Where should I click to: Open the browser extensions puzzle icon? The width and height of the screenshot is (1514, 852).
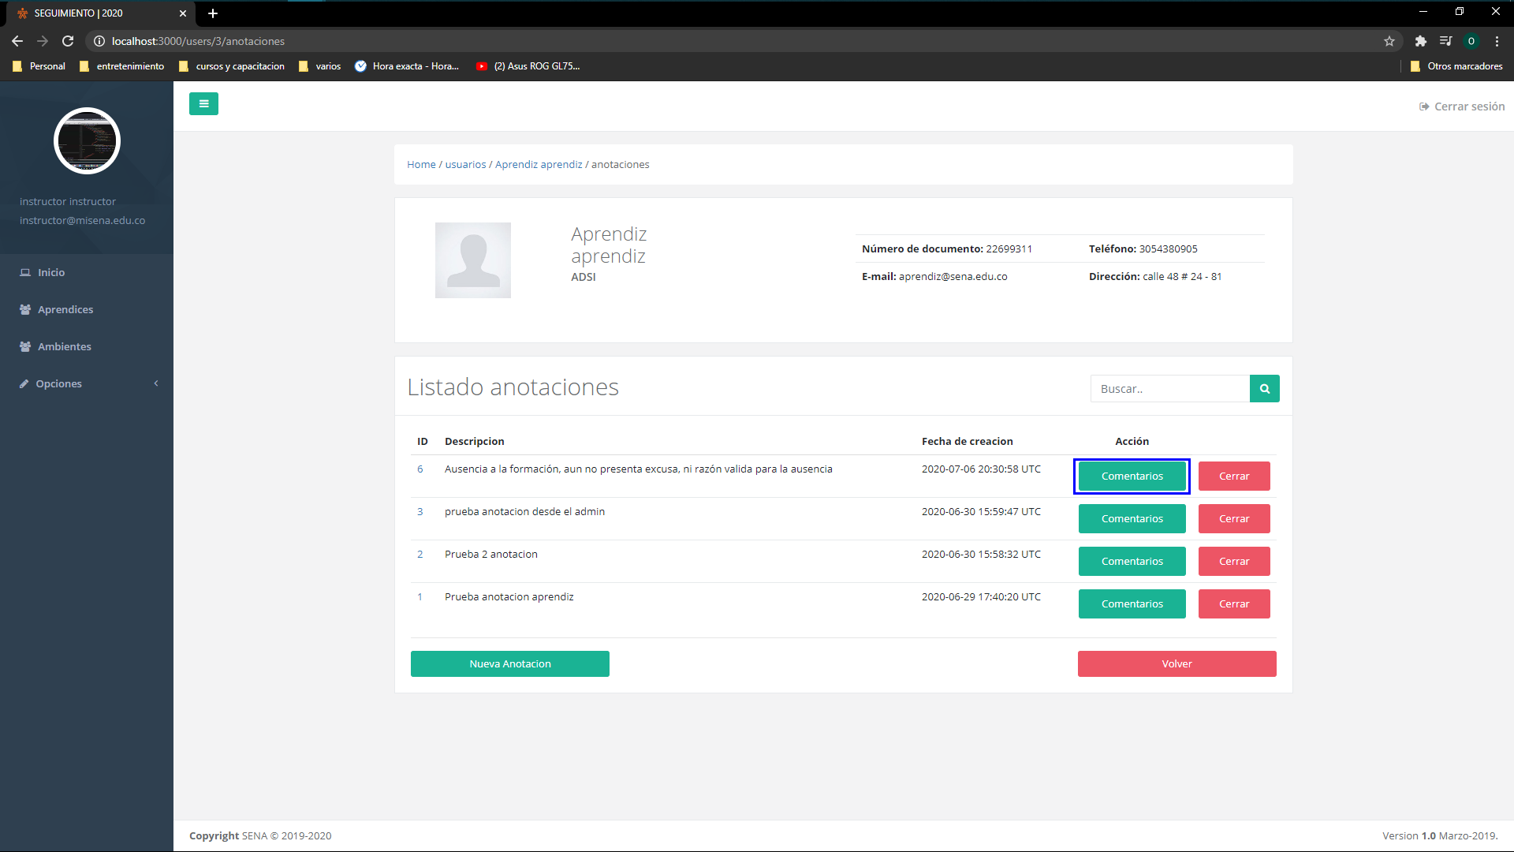(x=1420, y=41)
